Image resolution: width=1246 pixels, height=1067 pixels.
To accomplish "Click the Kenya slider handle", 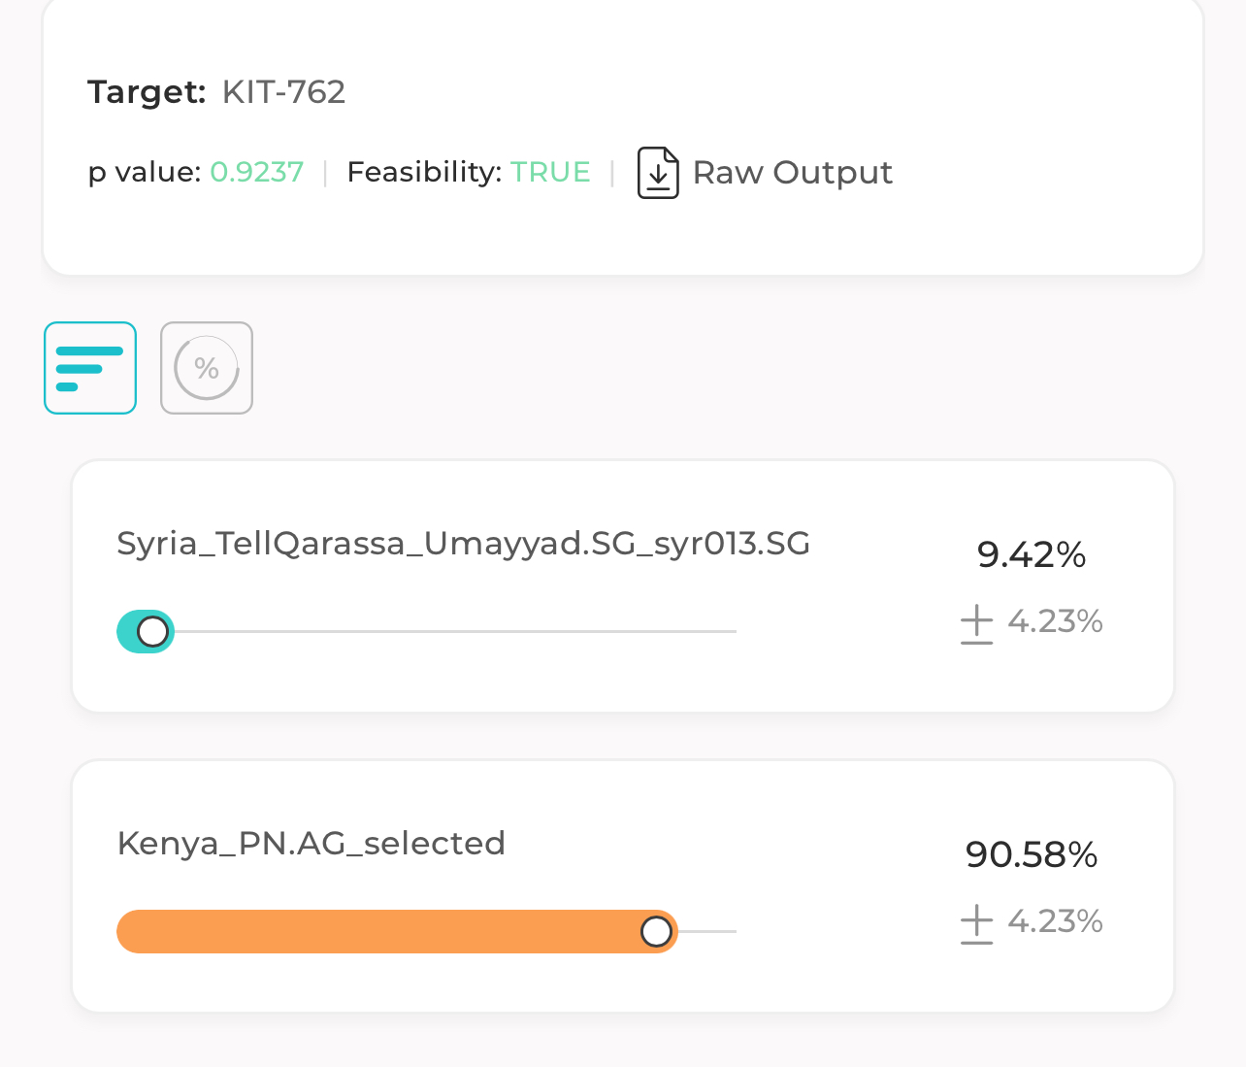I will pyautogui.click(x=657, y=932).
